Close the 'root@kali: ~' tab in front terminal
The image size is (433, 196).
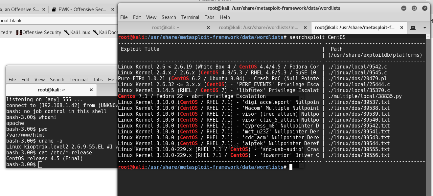pyautogui.click(x=208, y=28)
